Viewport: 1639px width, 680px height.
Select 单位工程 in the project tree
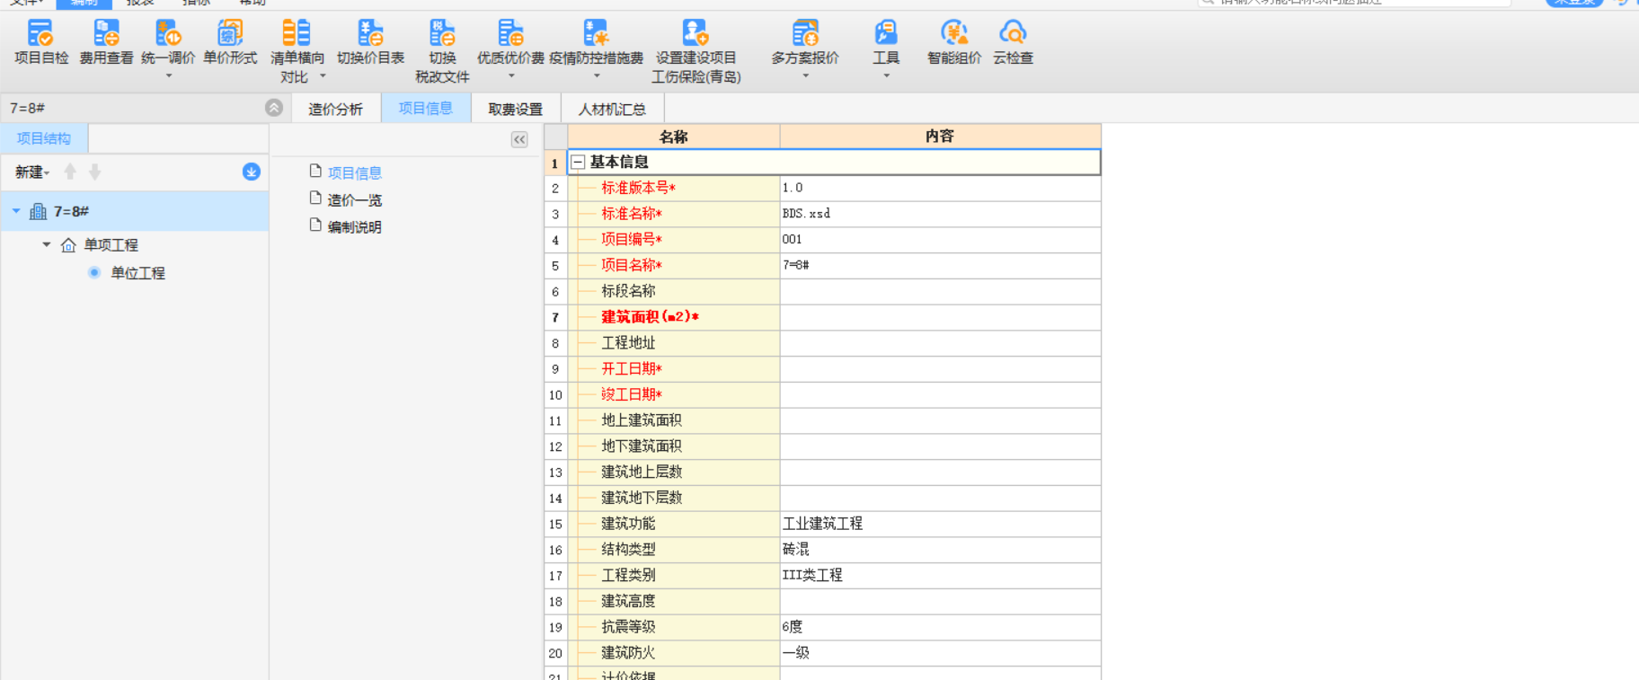pos(137,273)
